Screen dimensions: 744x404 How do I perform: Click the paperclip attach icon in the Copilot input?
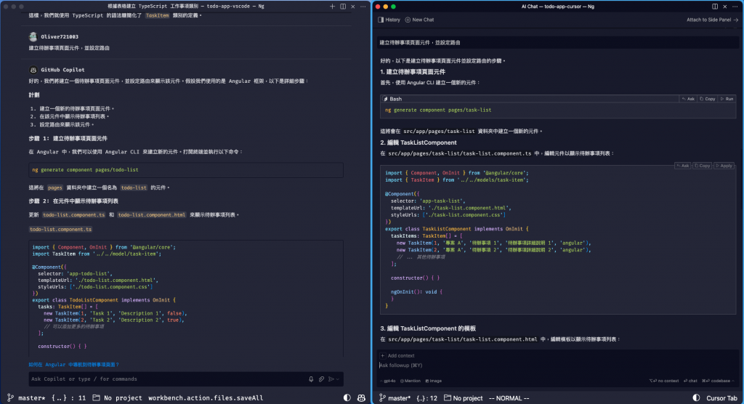pos(321,379)
